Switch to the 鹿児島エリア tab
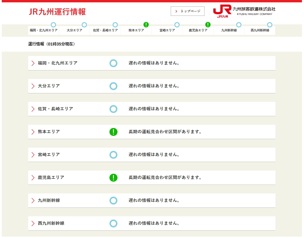The image size is (304, 238). (x=198, y=30)
